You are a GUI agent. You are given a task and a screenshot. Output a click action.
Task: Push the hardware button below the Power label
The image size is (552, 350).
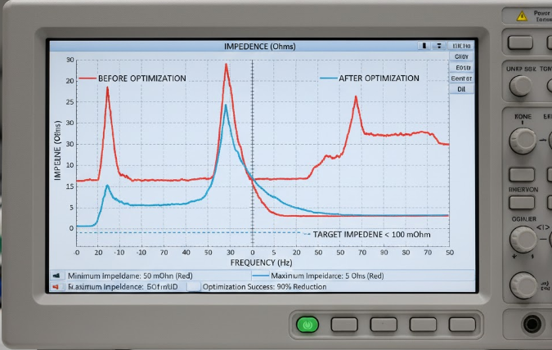click(520, 43)
